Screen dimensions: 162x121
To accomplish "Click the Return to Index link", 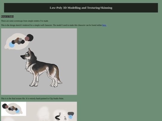I will [7, 16].
